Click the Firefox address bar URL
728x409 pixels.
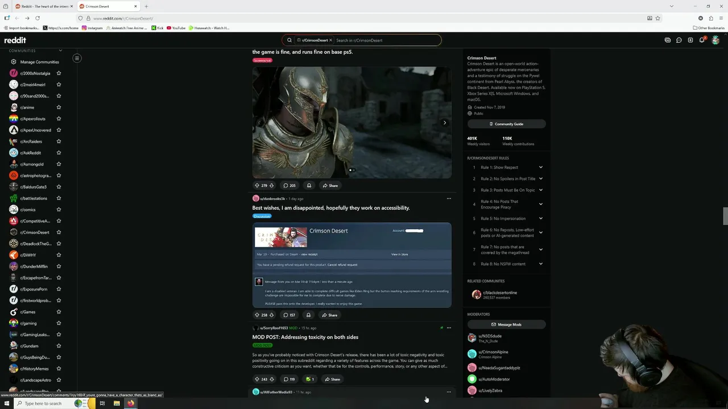coord(123,18)
